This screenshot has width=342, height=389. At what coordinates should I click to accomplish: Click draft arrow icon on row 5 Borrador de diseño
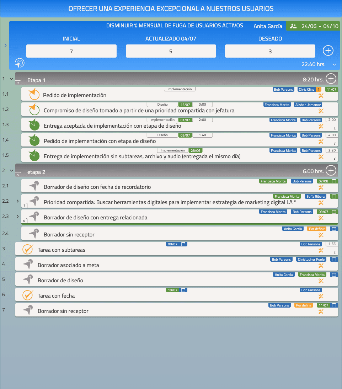[x=28, y=279]
